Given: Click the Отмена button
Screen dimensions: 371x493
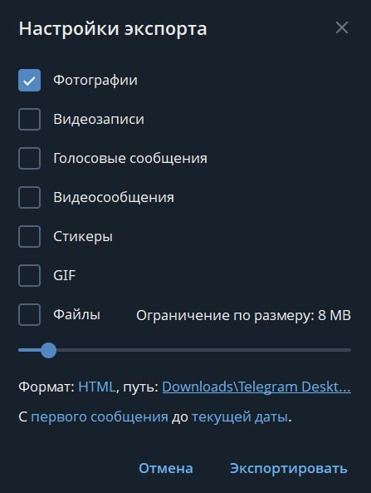Looking at the screenshot, I should tap(166, 468).
